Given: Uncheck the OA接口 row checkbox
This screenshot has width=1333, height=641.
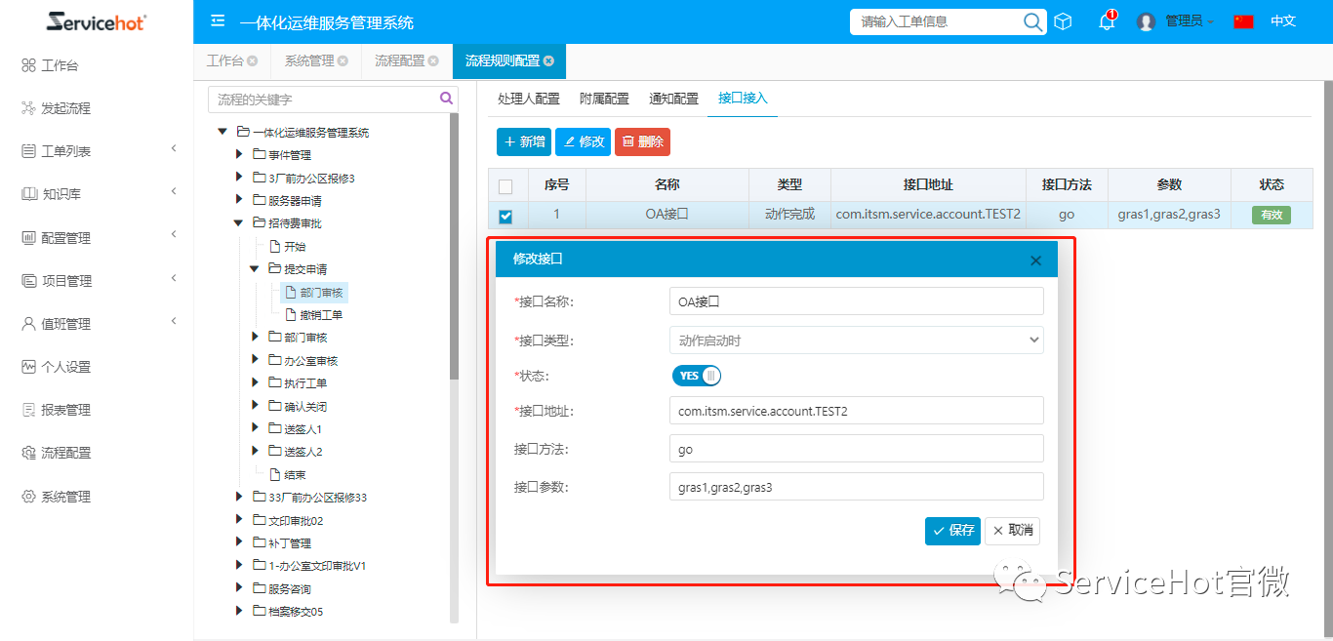Looking at the screenshot, I should [505, 216].
